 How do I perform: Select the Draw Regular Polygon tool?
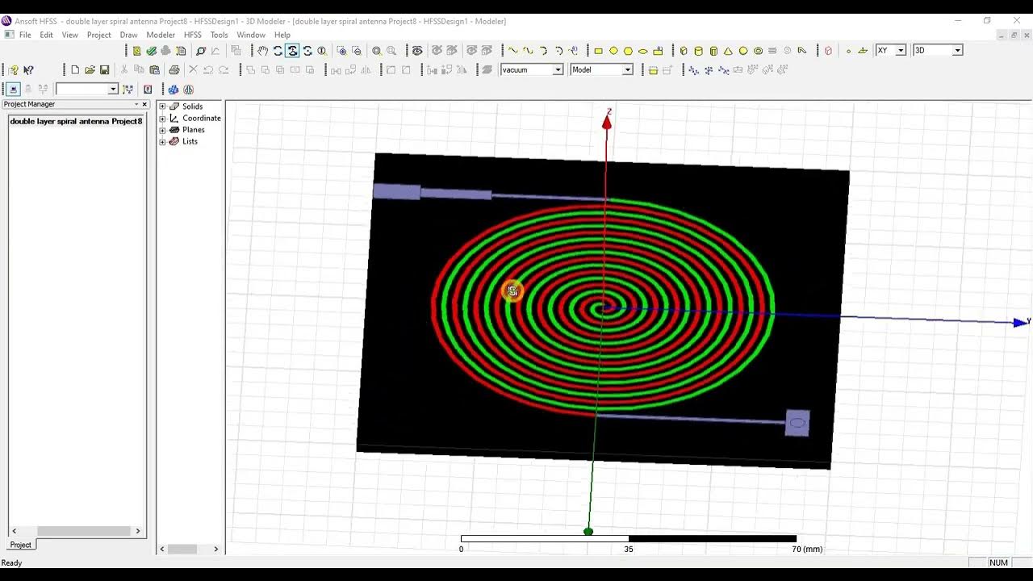point(628,51)
